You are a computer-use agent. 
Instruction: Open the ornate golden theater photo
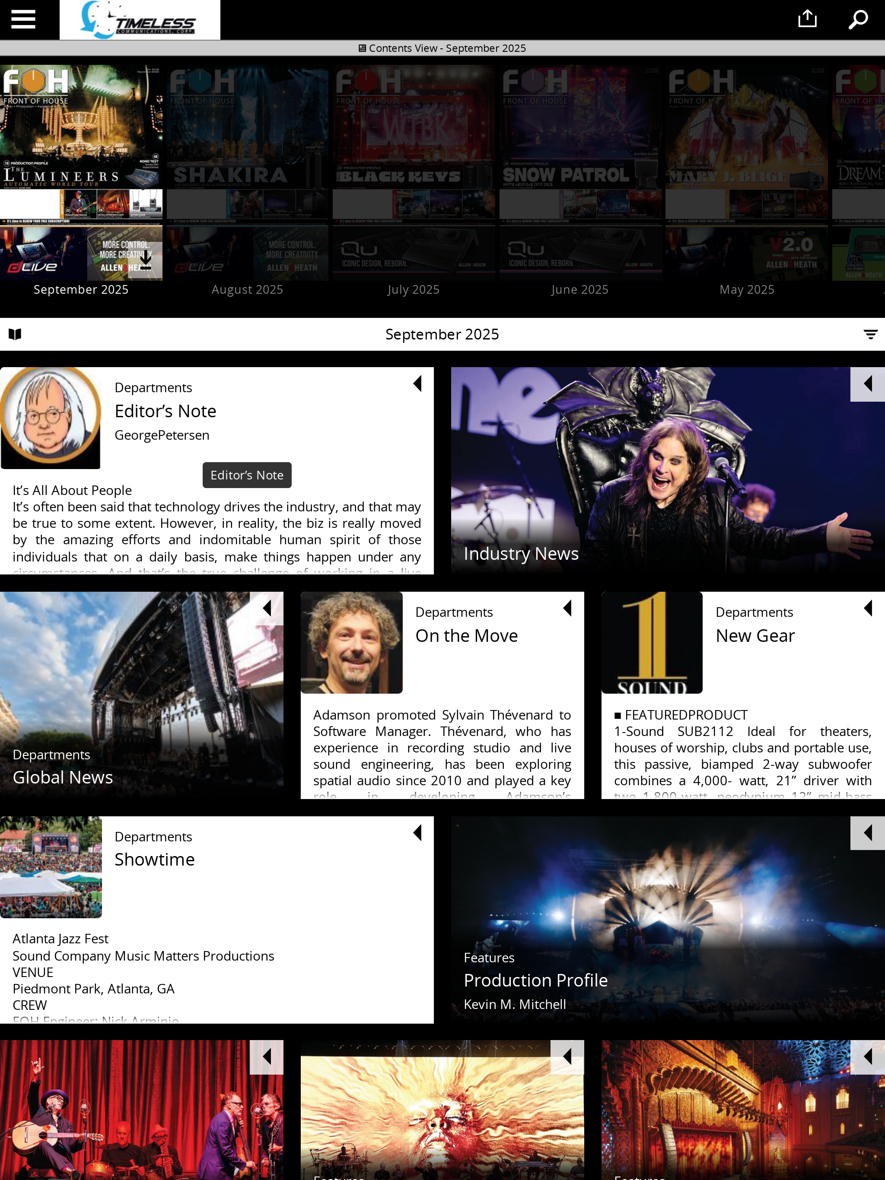pyautogui.click(x=743, y=1110)
